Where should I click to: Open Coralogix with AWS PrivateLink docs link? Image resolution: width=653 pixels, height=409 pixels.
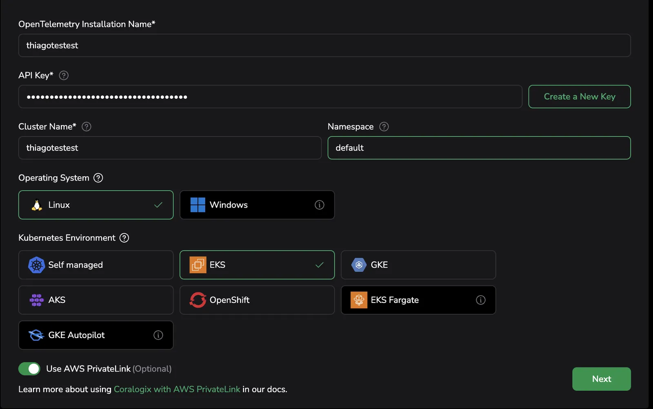177,389
